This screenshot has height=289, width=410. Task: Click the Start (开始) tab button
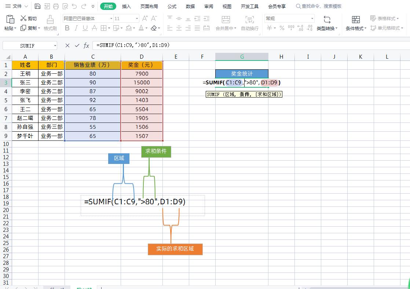tap(108, 6)
